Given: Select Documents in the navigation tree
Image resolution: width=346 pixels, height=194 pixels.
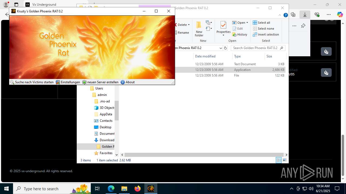Looking at the screenshot, I should (104, 134).
